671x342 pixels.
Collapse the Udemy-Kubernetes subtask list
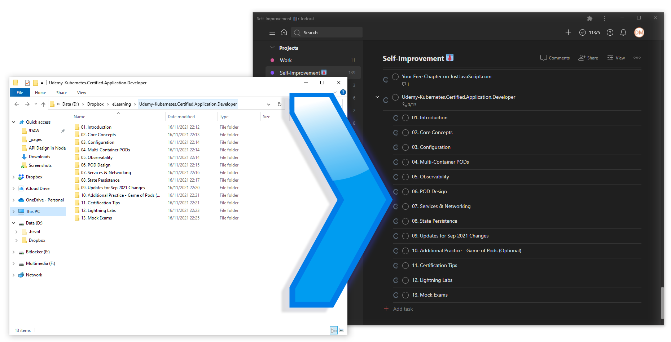pos(377,97)
